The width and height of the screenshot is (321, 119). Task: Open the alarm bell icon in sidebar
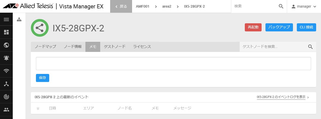tap(6, 58)
